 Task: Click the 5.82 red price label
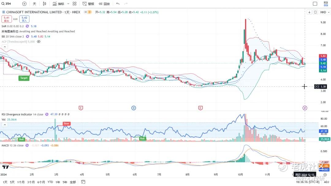pyautogui.click(x=323, y=56)
